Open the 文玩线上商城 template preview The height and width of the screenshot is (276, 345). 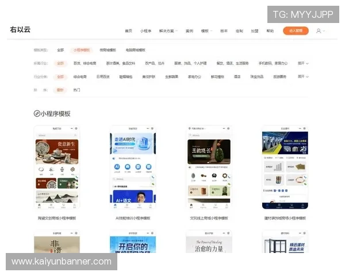pyautogui.click(x=209, y=167)
